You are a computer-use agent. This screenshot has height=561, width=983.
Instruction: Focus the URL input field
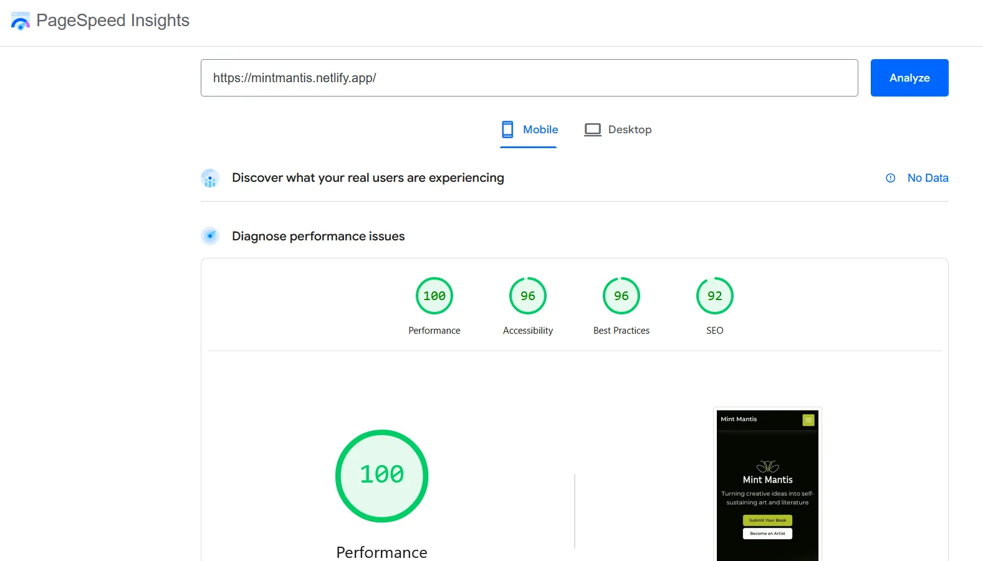529,78
